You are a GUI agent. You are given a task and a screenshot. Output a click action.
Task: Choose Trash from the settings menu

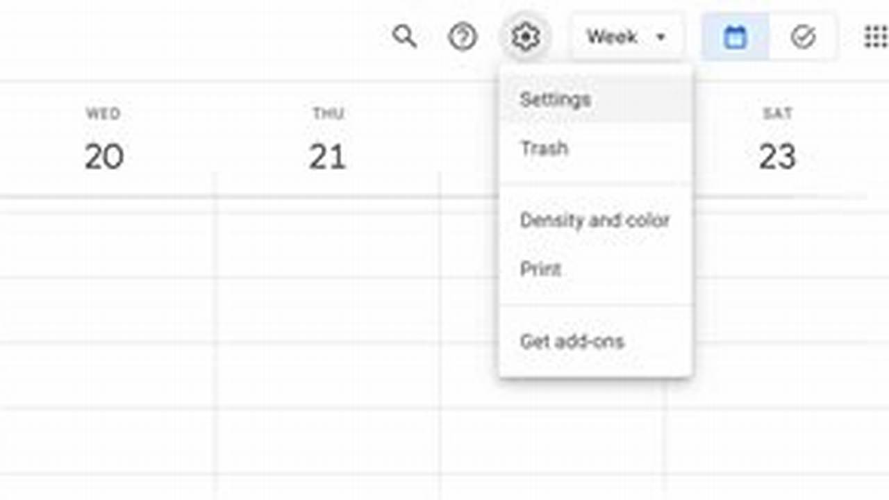[543, 149]
